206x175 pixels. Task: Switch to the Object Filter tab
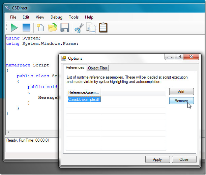coord(98,68)
